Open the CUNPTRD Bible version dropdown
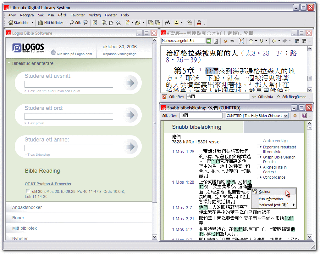The width and height of the screenshot is (320, 254). pos(286,116)
